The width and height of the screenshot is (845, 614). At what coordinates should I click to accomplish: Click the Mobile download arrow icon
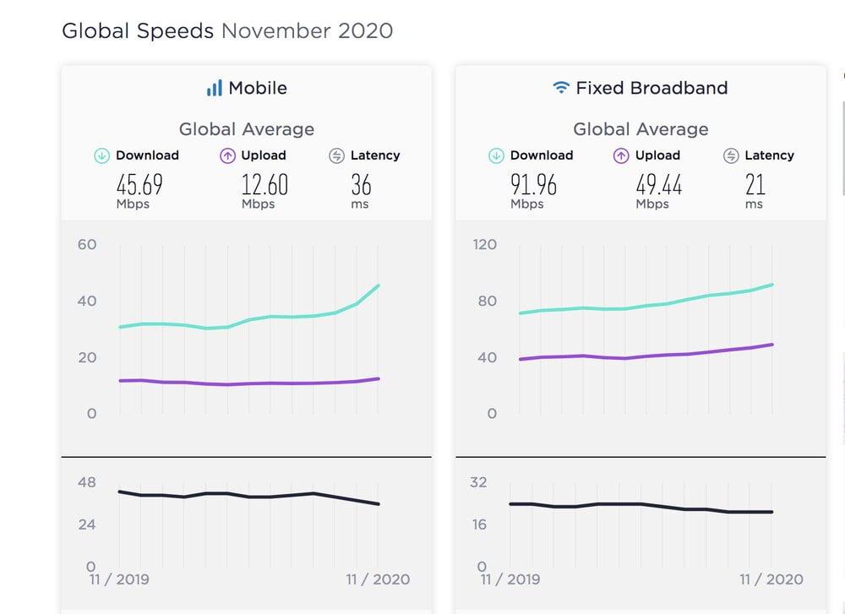coord(101,155)
